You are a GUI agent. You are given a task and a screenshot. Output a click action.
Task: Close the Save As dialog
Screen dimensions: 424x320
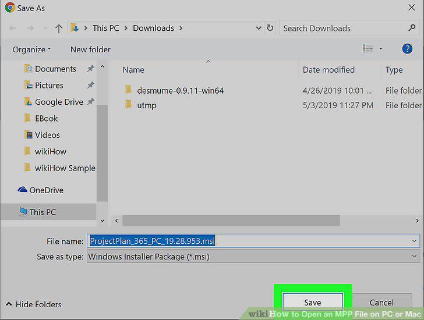412,8
